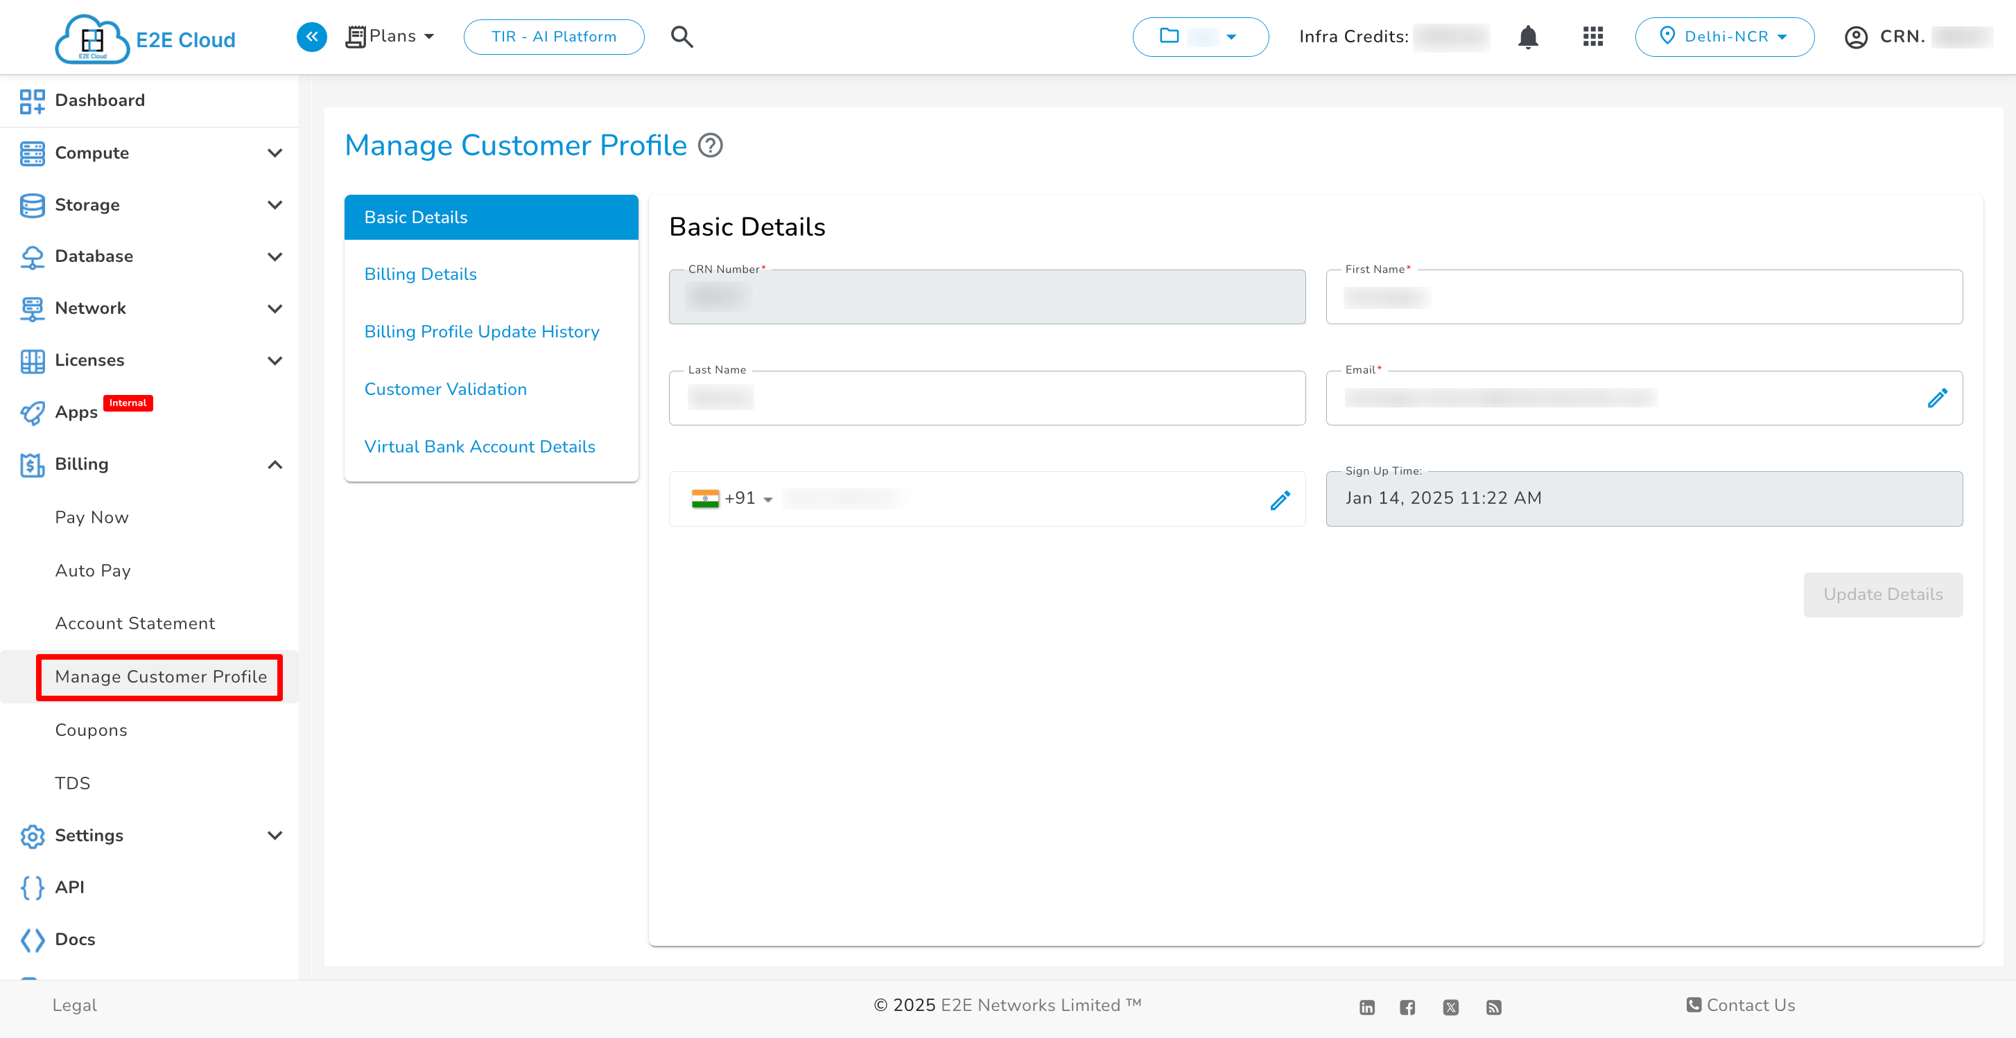Viewport: 2016px width, 1038px height.
Task: Collapse the sidebar with the double-arrow button
Action: (311, 36)
